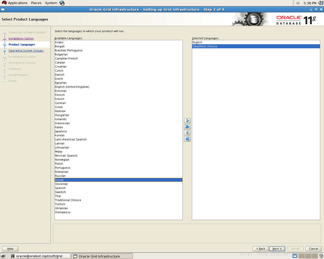Image resolution: width=324 pixels, height=259 pixels.
Task: Select Bengali in Available Languages
Action: click(x=118, y=46)
